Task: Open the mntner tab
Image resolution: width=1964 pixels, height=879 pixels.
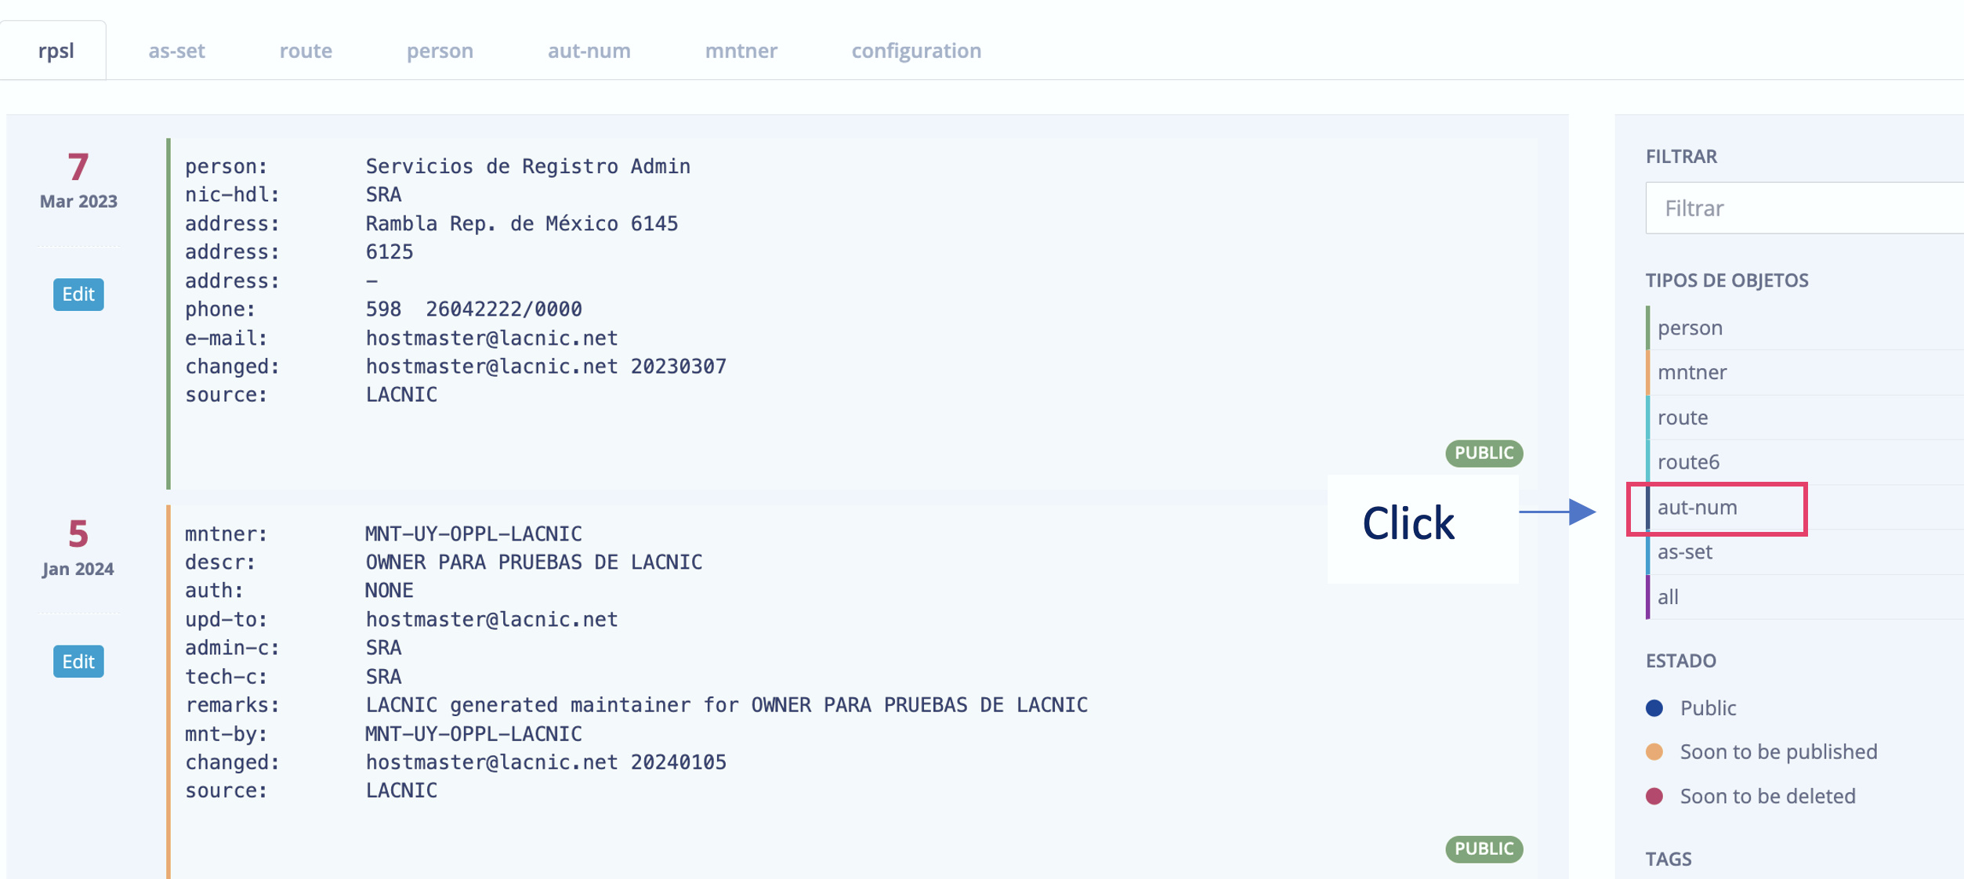Action: (x=741, y=51)
